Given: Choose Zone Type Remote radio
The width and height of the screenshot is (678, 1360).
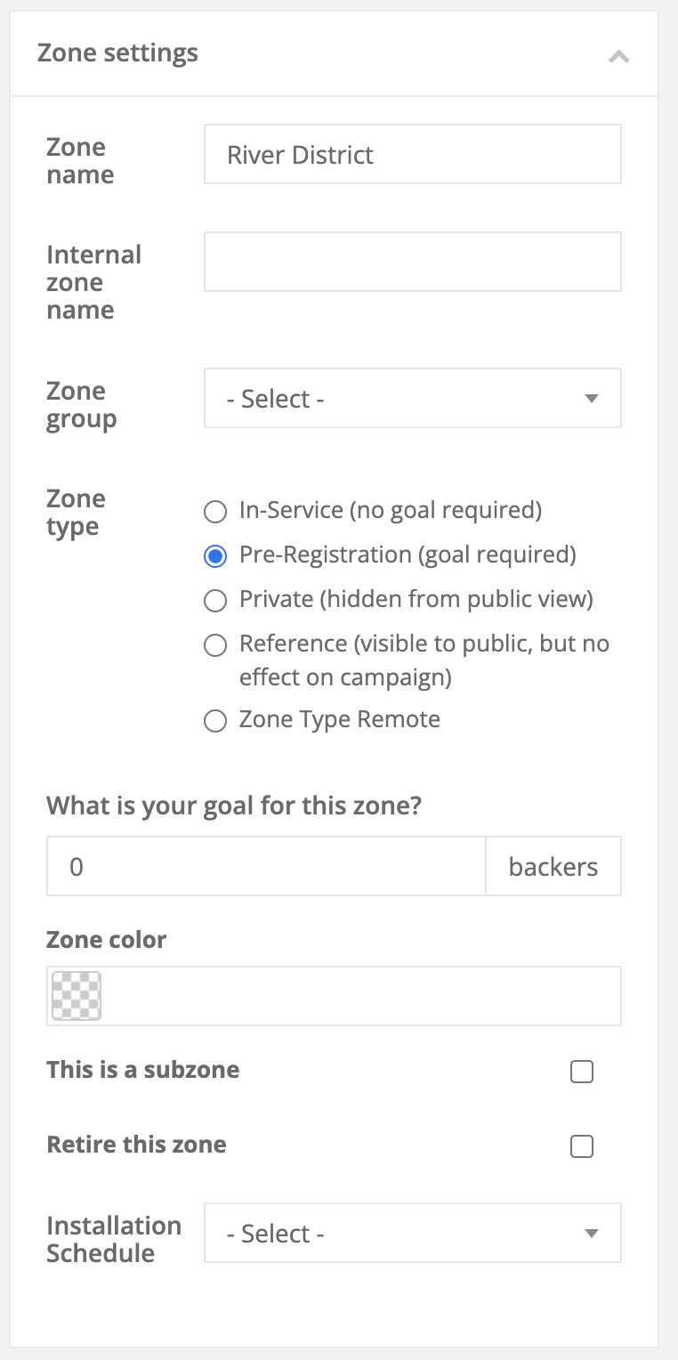Looking at the screenshot, I should pyautogui.click(x=215, y=720).
